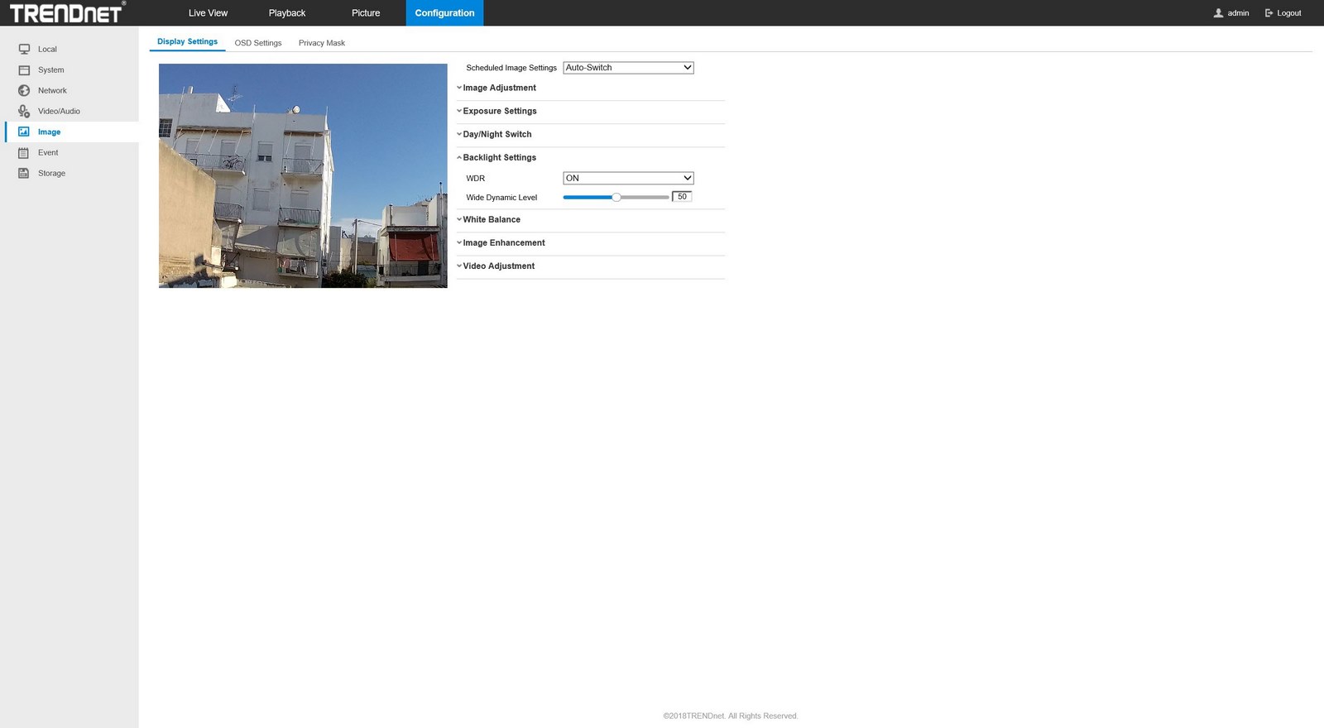Image resolution: width=1324 pixels, height=728 pixels.
Task: Switch to the Picture tab
Action: click(366, 13)
